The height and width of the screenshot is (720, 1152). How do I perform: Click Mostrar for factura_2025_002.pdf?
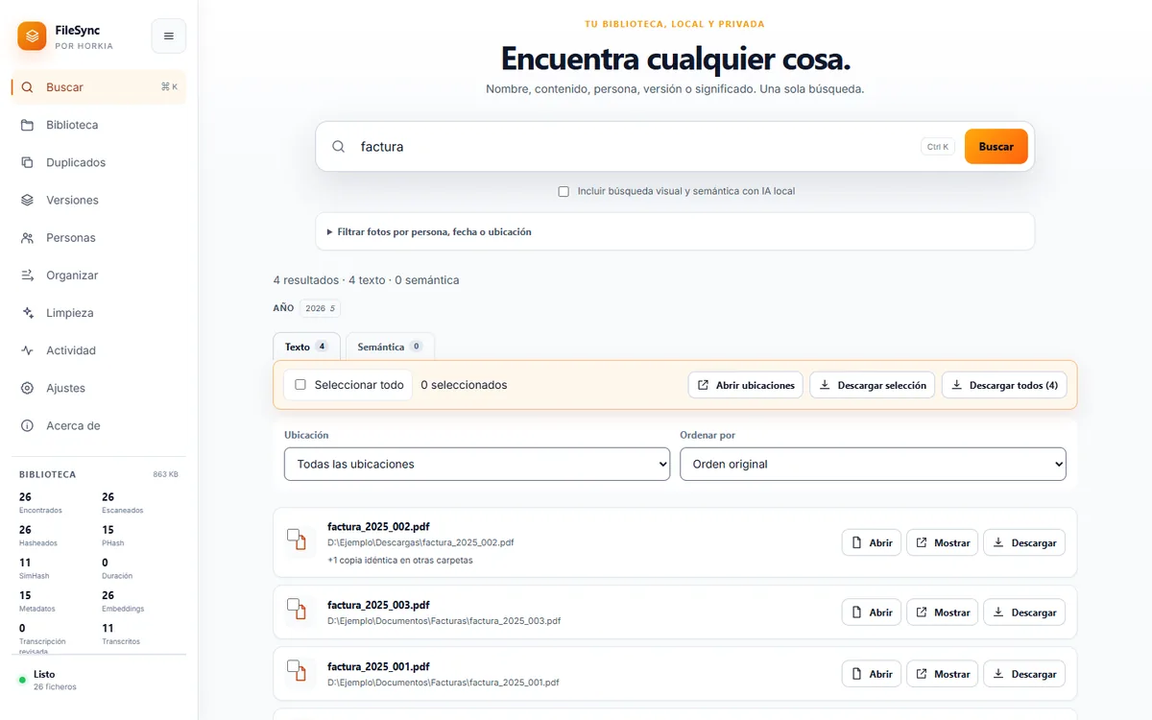click(x=942, y=542)
